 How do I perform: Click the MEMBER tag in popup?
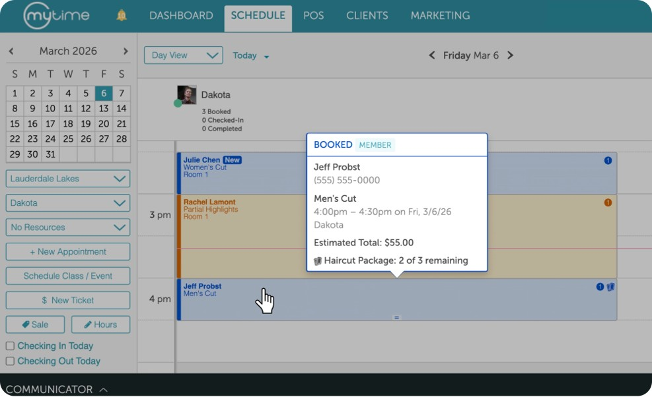coord(375,145)
